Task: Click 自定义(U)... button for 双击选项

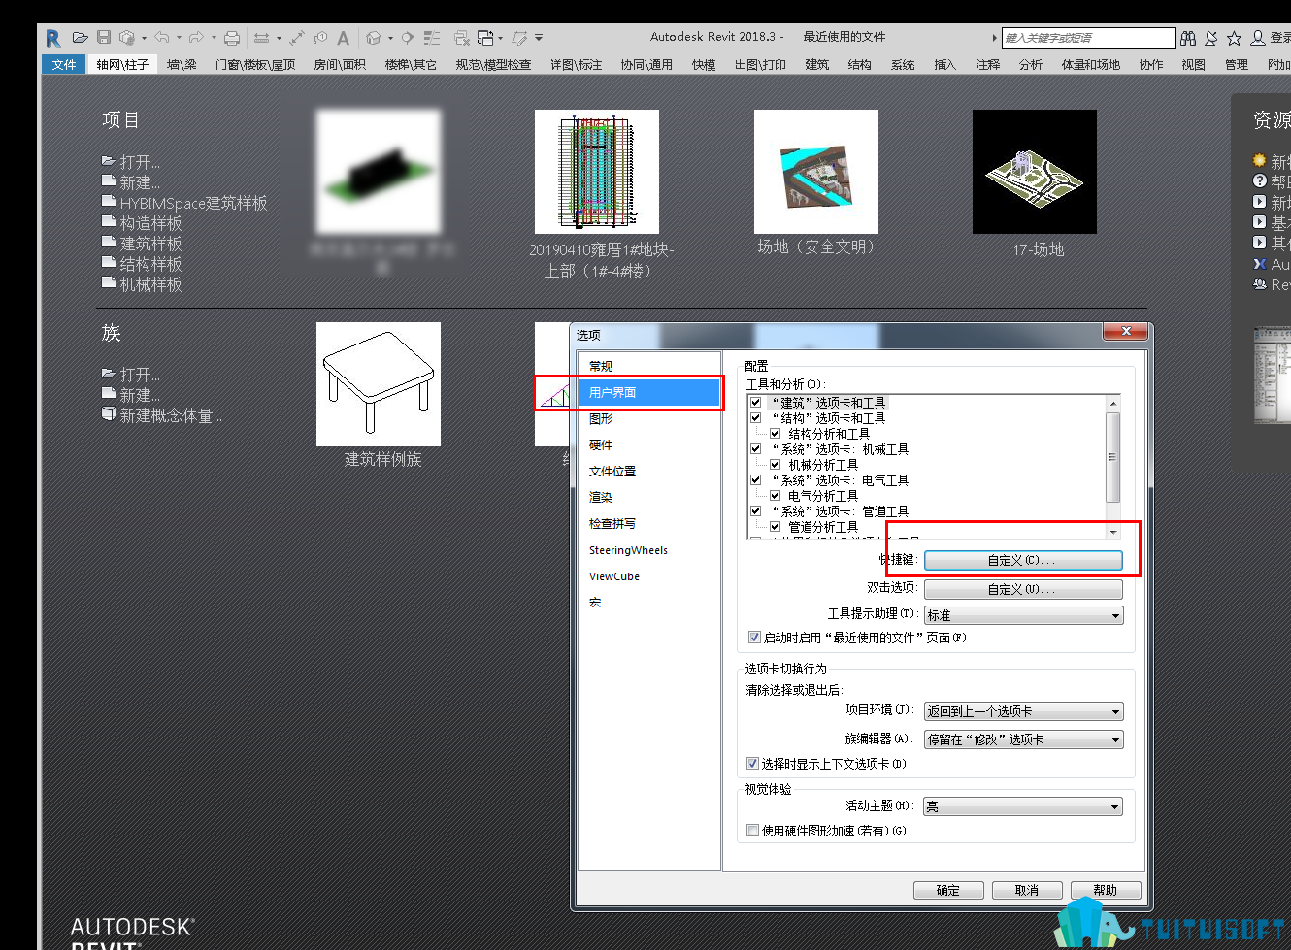Action: click(1023, 589)
